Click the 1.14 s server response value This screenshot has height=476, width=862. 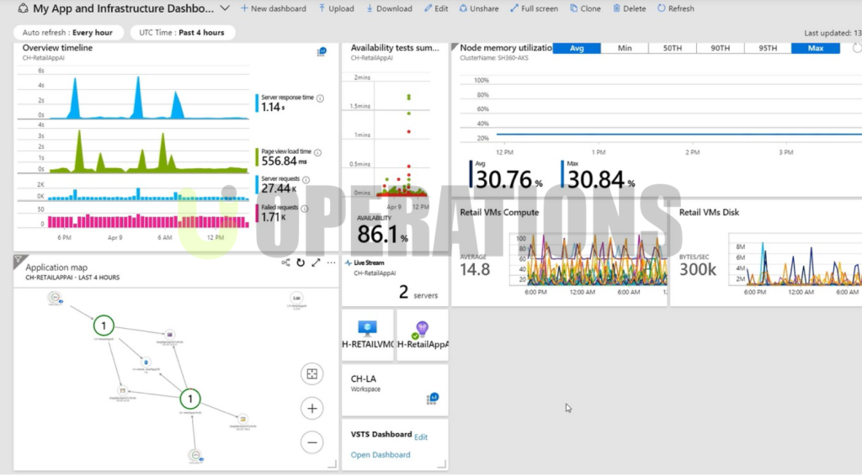pos(274,108)
